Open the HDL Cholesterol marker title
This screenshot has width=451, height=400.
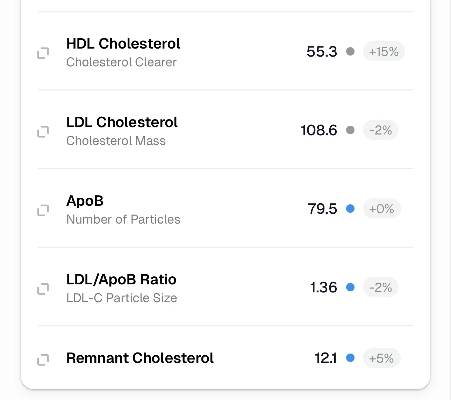(x=123, y=44)
